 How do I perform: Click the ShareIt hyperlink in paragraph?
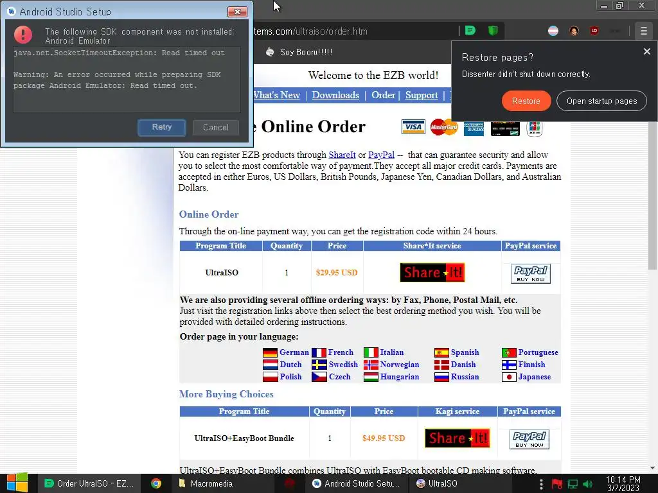coord(342,155)
